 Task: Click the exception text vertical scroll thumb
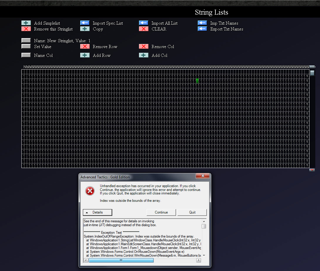point(204,226)
